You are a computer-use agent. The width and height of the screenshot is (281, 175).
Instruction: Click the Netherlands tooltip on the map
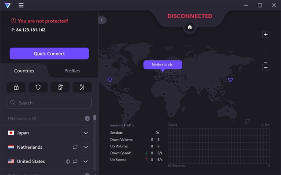(x=162, y=65)
